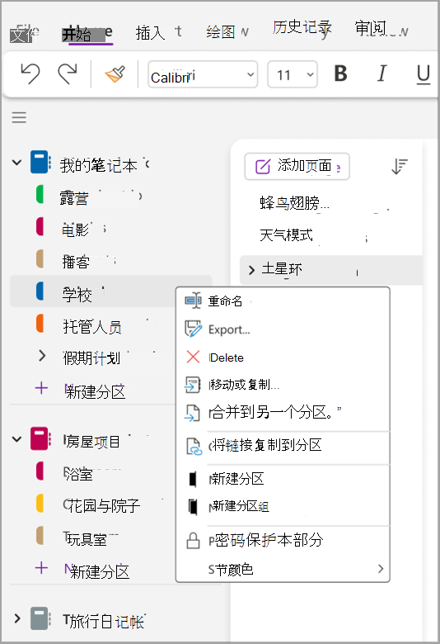Open the 节颜色 submenu arrow
The width and height of the screenshot is (440, 644).
381,568
